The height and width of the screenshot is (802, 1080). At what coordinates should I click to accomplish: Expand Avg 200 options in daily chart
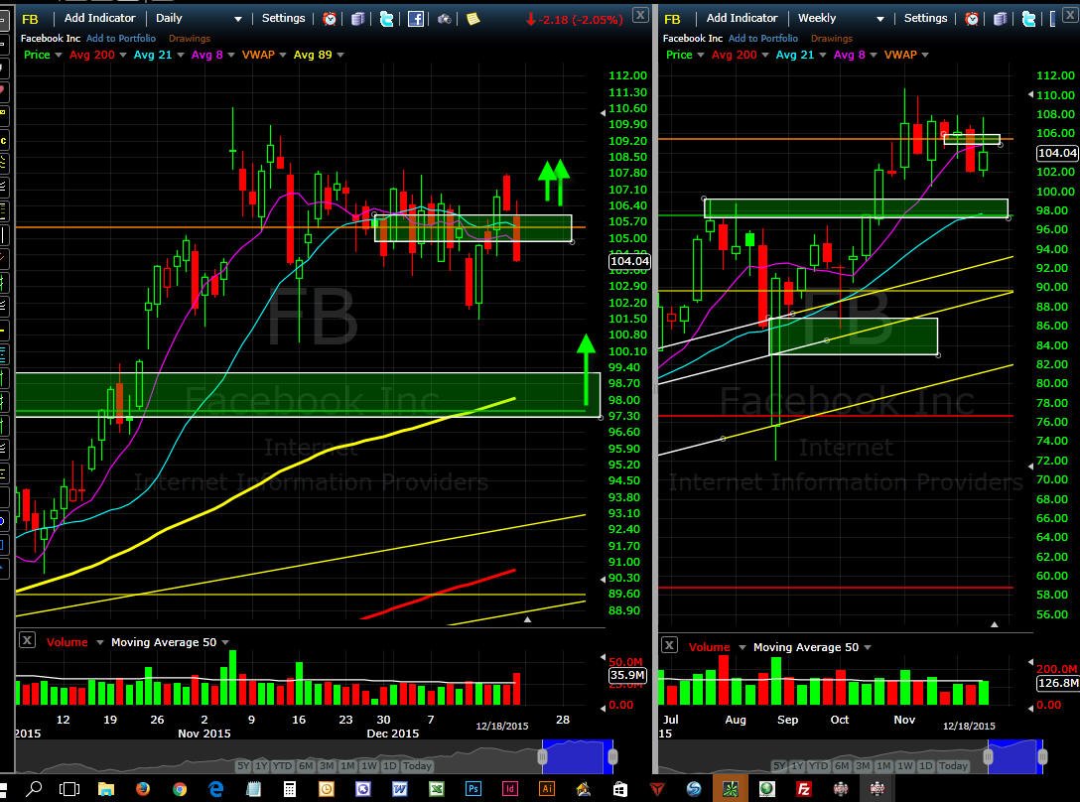123,56
